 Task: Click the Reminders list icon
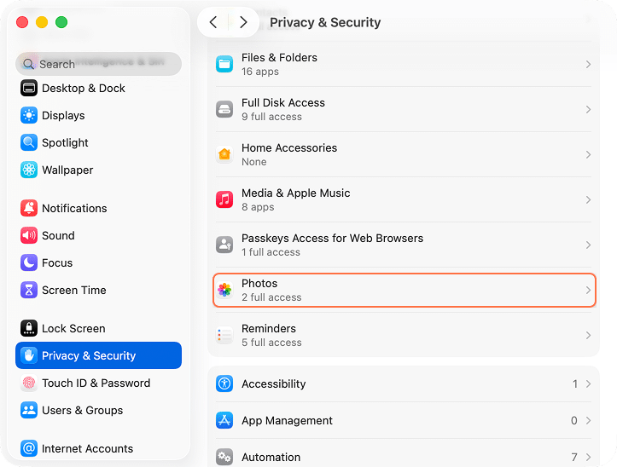(224, 335)
